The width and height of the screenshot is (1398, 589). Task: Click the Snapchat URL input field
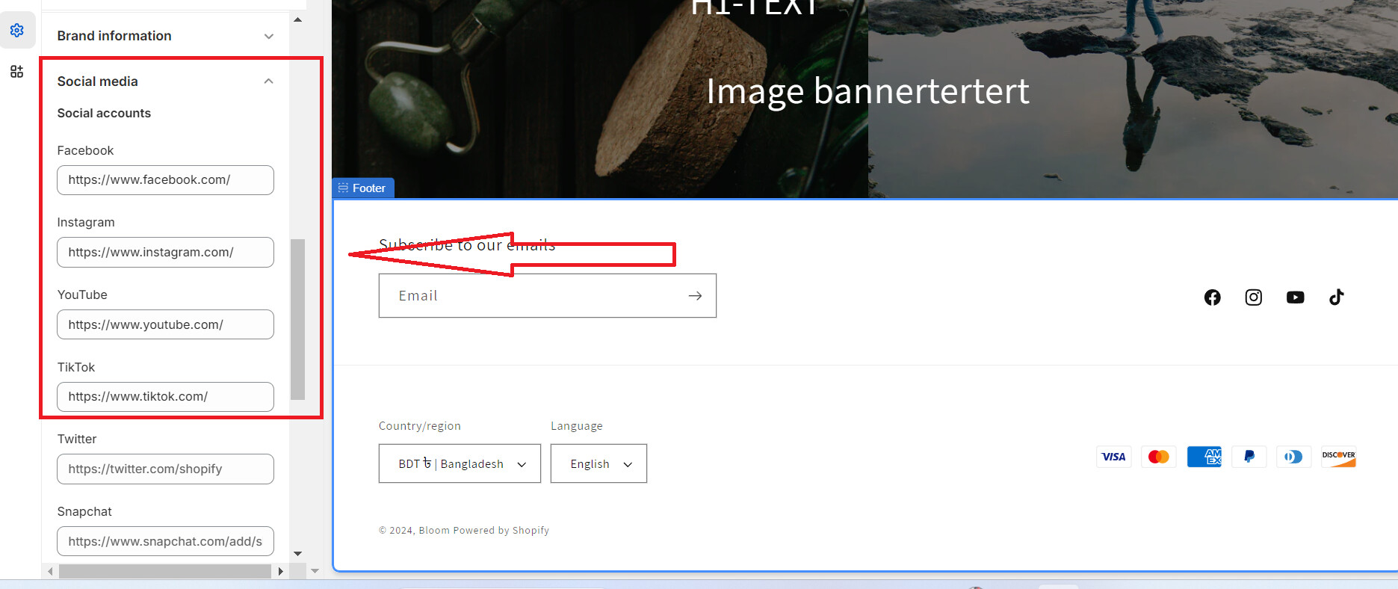pyautogui.click(x=165, y=541)
